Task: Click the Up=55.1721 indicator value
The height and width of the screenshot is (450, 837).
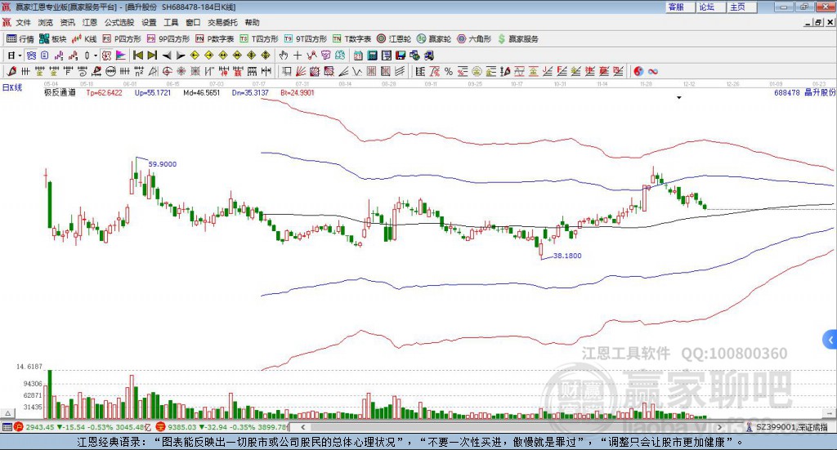Action: pos(153,93)
